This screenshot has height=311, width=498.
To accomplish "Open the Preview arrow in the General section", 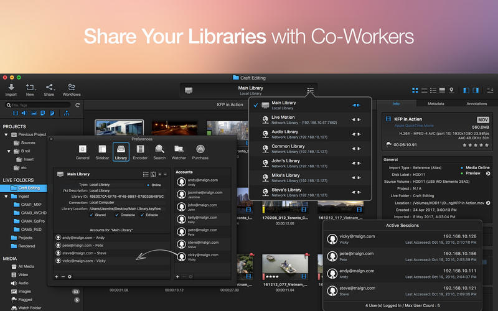I will click(x=488, y=174).
